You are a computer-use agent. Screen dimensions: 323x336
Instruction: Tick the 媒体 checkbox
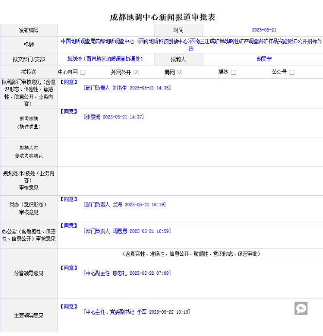[234, 72]
